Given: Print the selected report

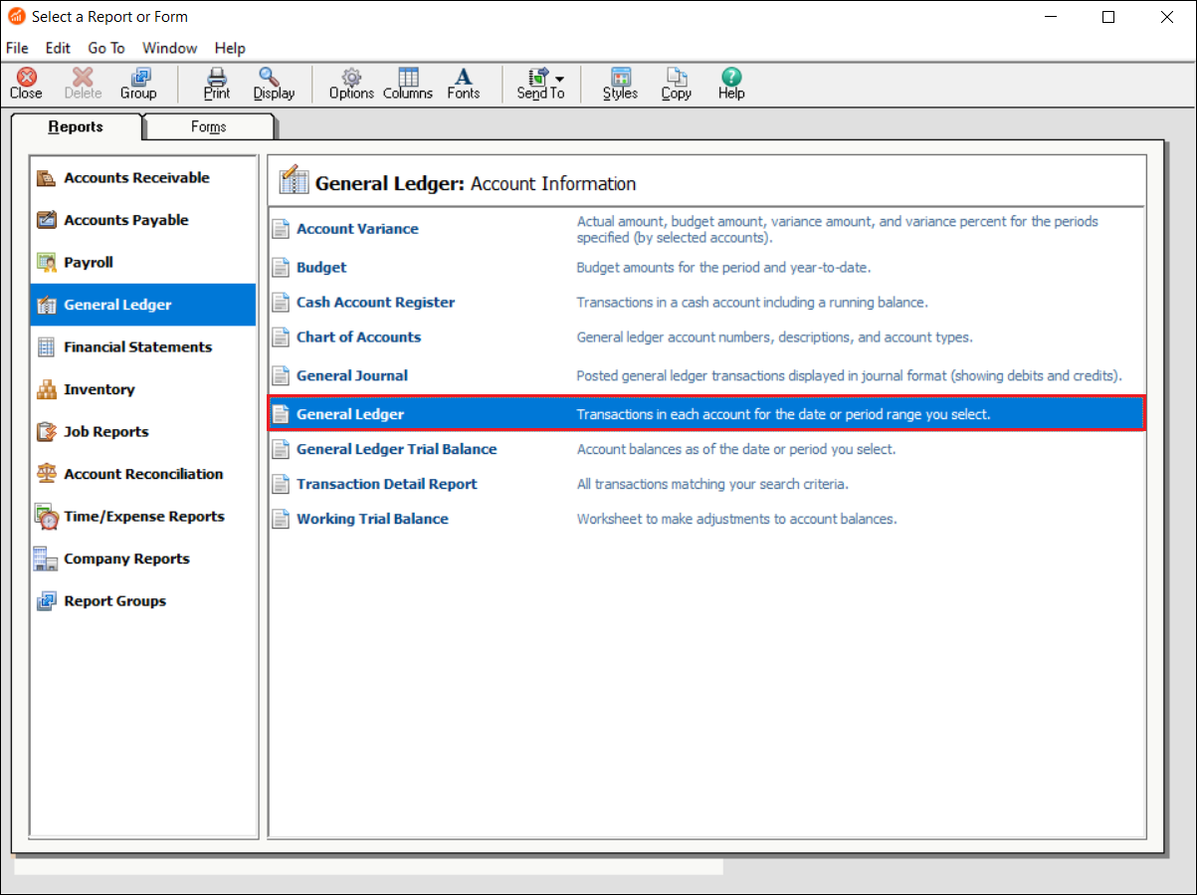Looking at the screenshot, I should 216,84.
